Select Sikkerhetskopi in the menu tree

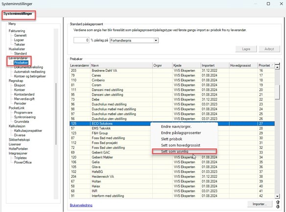(19, 140)
